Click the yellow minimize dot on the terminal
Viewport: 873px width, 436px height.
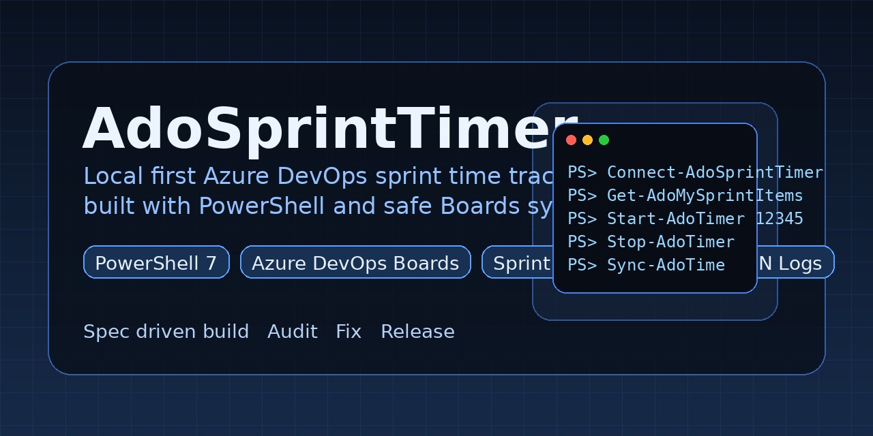coord(587,140)
